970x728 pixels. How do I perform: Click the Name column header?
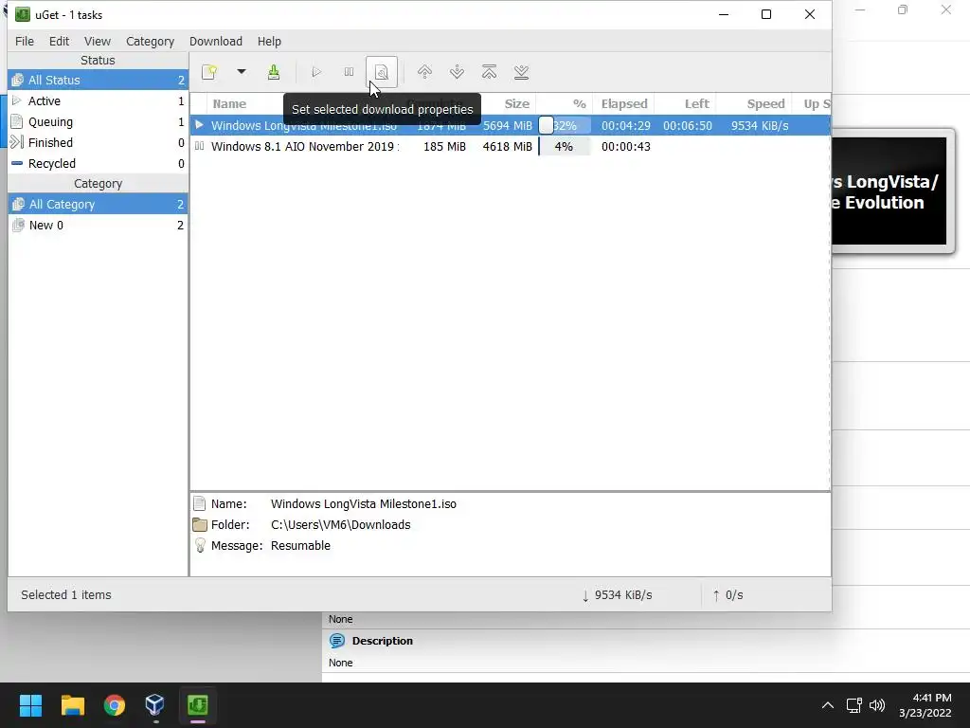[229, 104]
